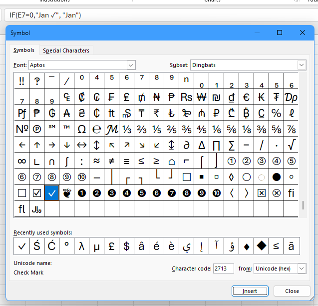Pick recent mu symbol
Screen dimensions: 318x306
pyautogui.click(x=97, y=246)
